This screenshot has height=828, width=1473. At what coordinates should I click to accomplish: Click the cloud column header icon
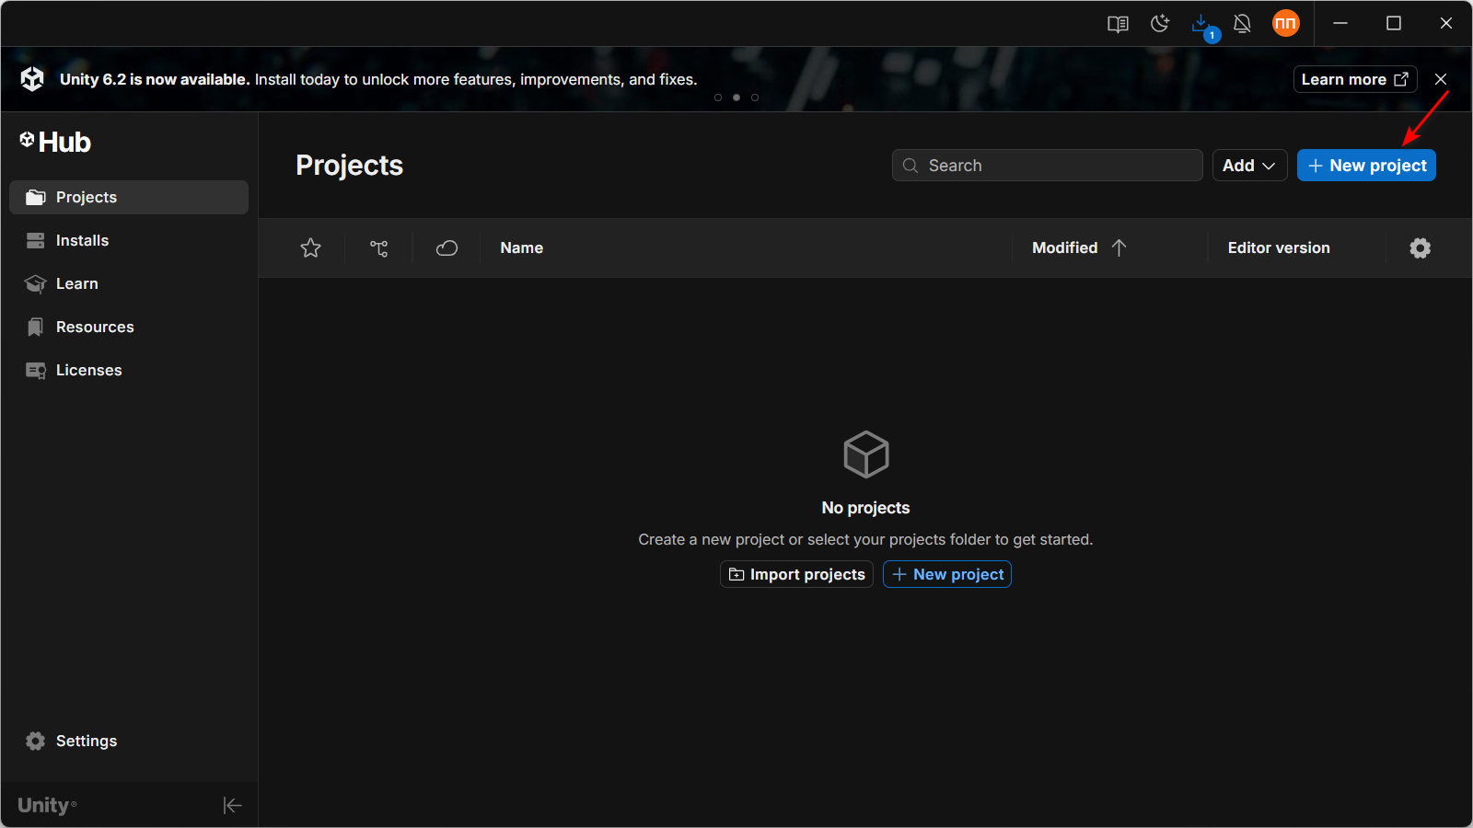(447, 248)
